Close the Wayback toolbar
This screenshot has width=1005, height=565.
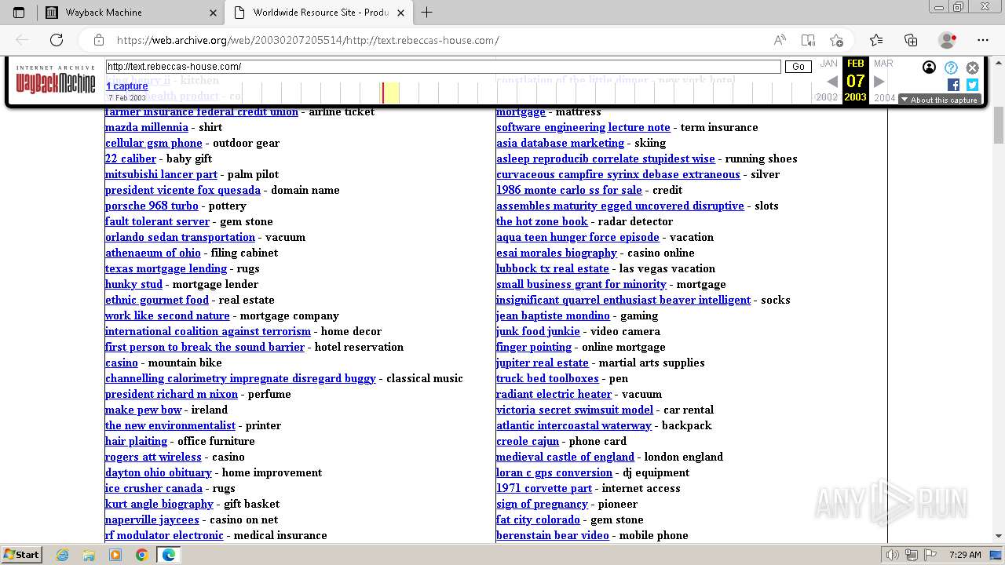tap(972, 67)
